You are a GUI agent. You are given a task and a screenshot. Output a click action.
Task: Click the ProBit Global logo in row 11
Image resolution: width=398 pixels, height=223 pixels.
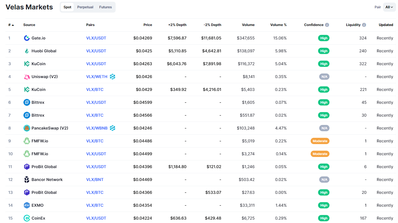click(x=27, y=167)
